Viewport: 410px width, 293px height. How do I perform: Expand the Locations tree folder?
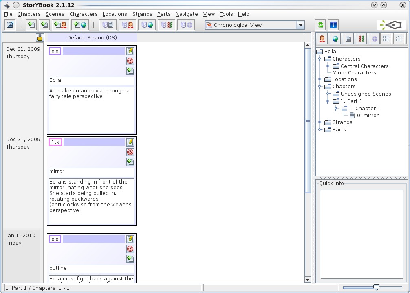(x=320, y=79)
